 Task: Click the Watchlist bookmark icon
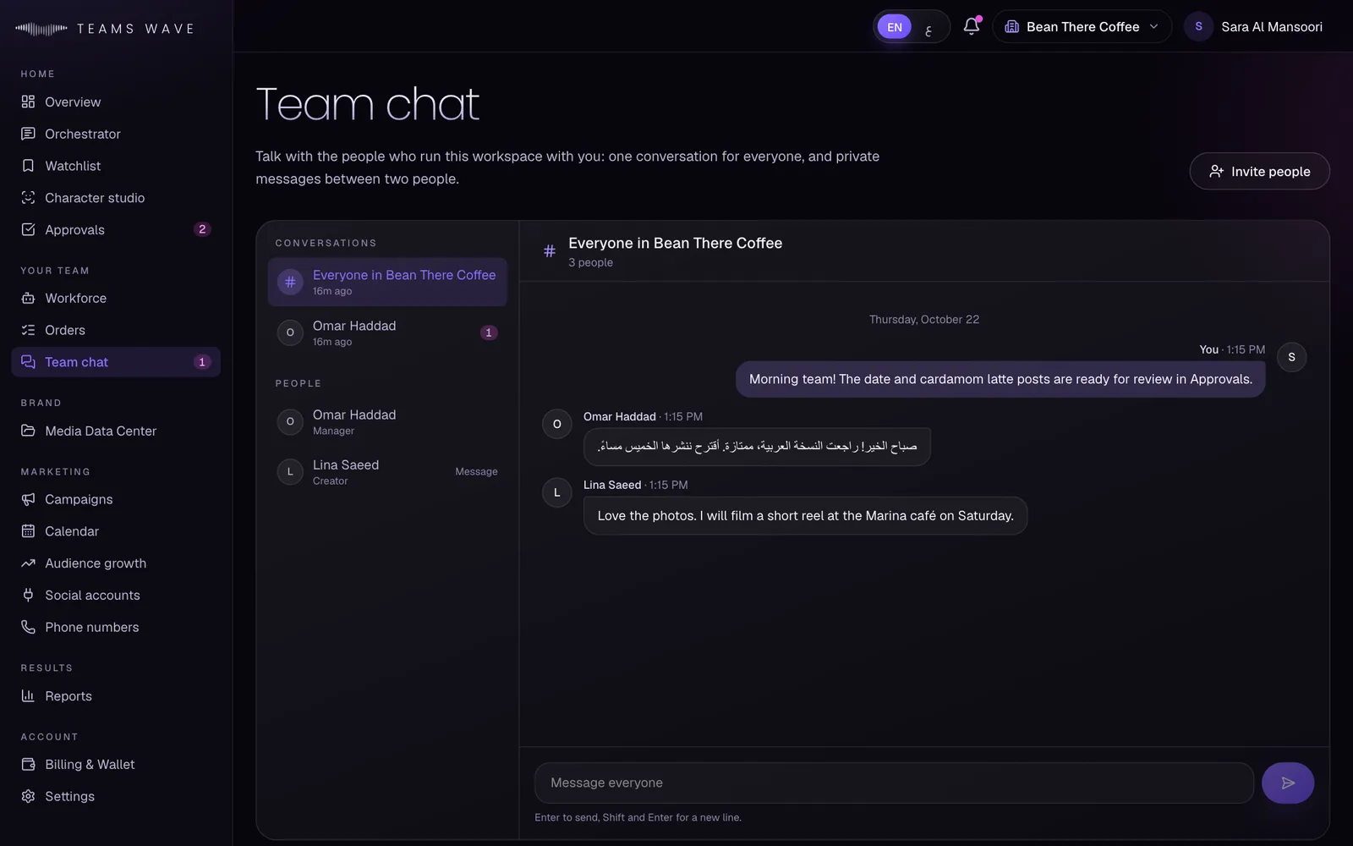(28, 166)
